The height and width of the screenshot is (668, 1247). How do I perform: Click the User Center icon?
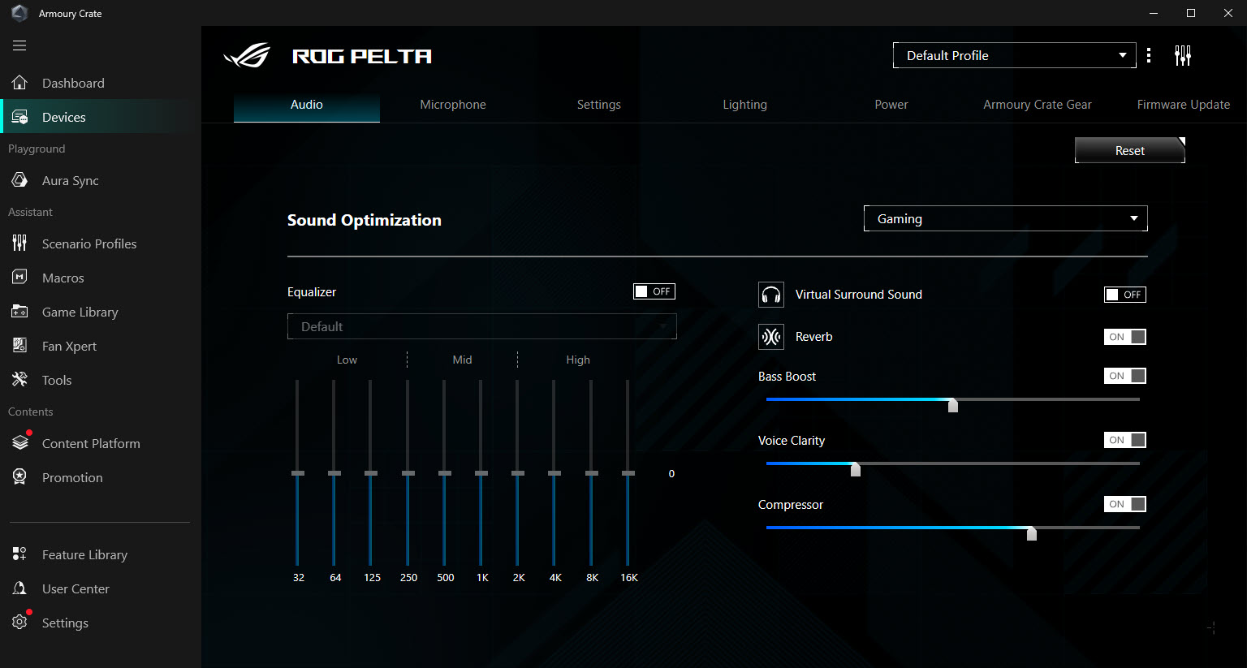point(20,588)
